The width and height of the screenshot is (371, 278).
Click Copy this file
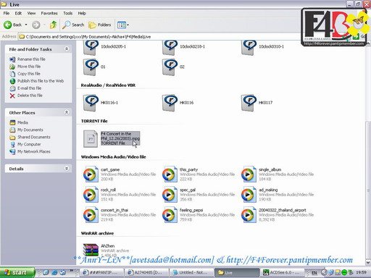[x=28, y=74]
